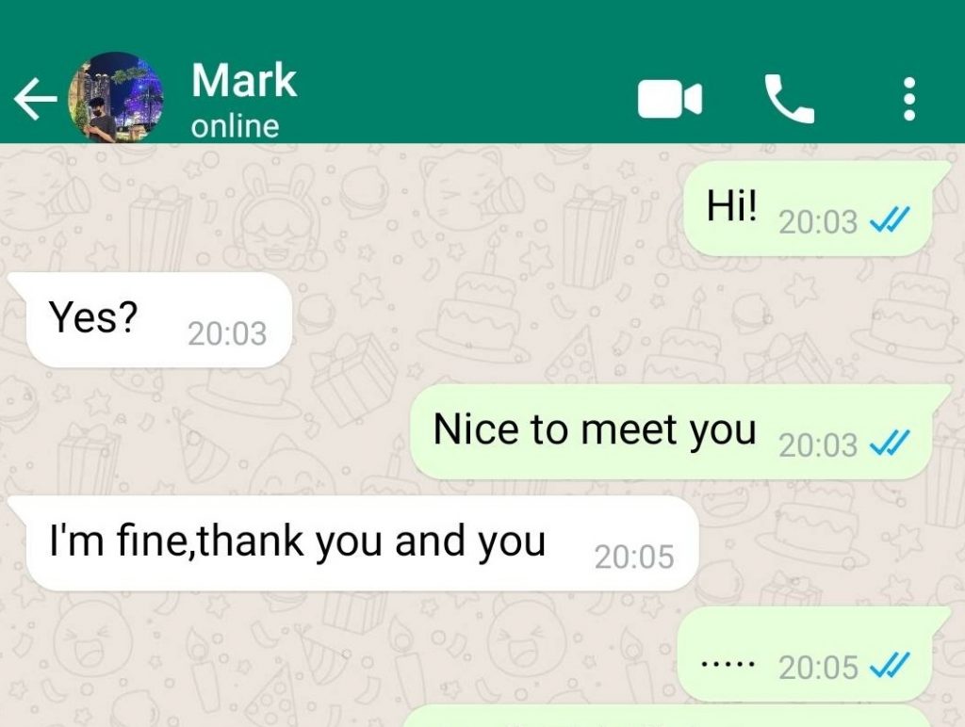Open contact info via Mark's name
The image size is (965, 727).
pyautogui.click(x=244, y=80)
